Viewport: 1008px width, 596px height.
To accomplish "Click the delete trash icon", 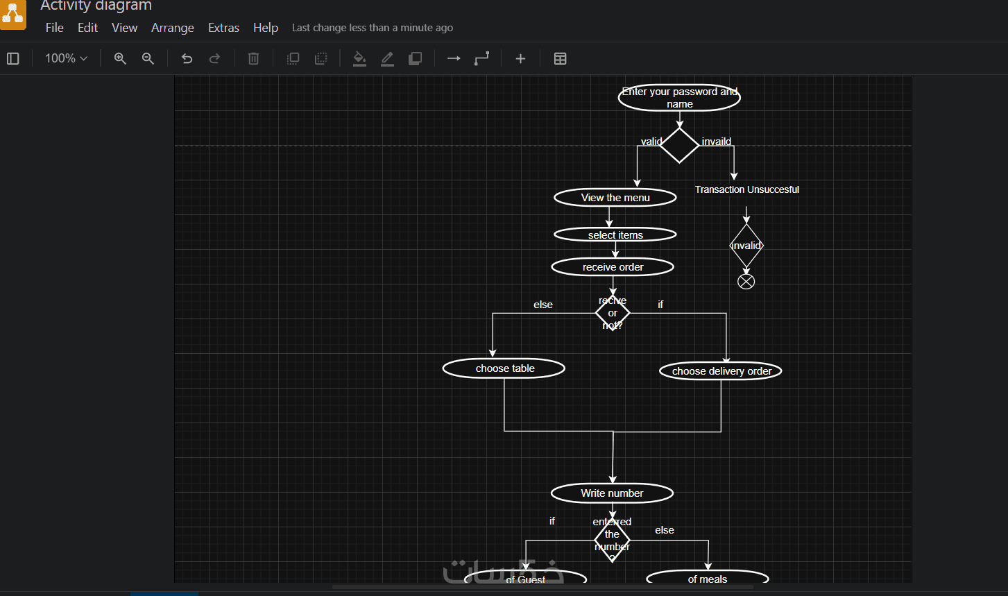I will (253, 59).
